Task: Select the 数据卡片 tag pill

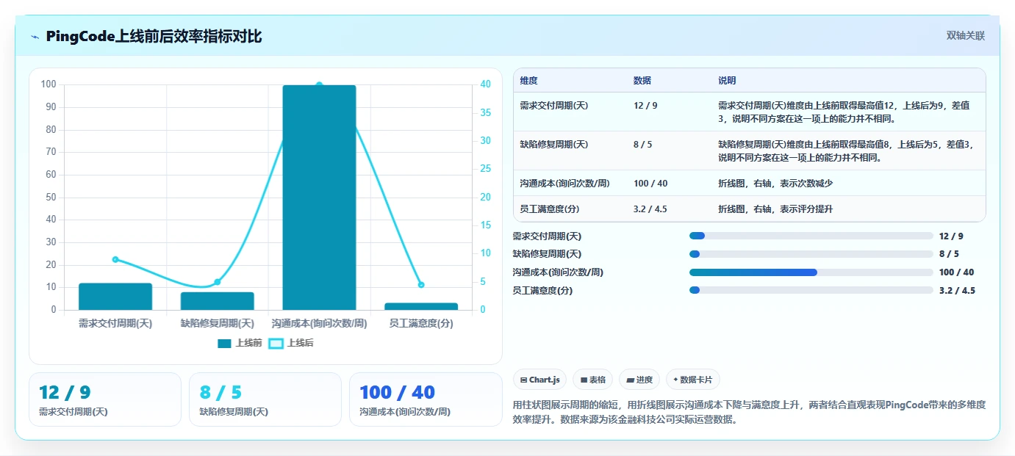Action: point(693,380)
